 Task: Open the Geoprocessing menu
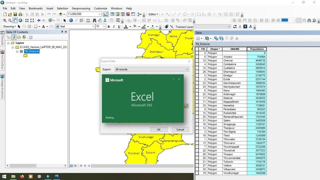81,8
